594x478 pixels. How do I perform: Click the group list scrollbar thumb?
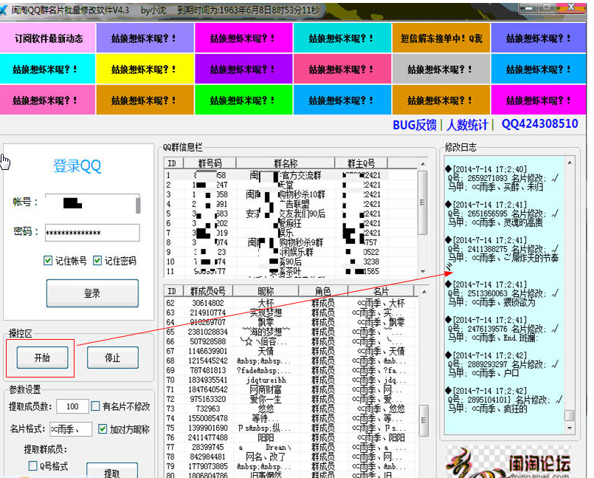click(423, 202)
